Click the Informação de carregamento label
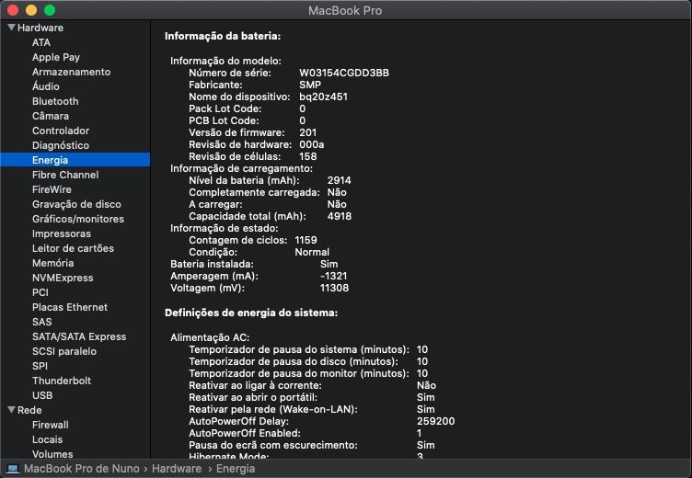This screenshot has height=478, width=692. pyautogui.click(x=241, y=168)
